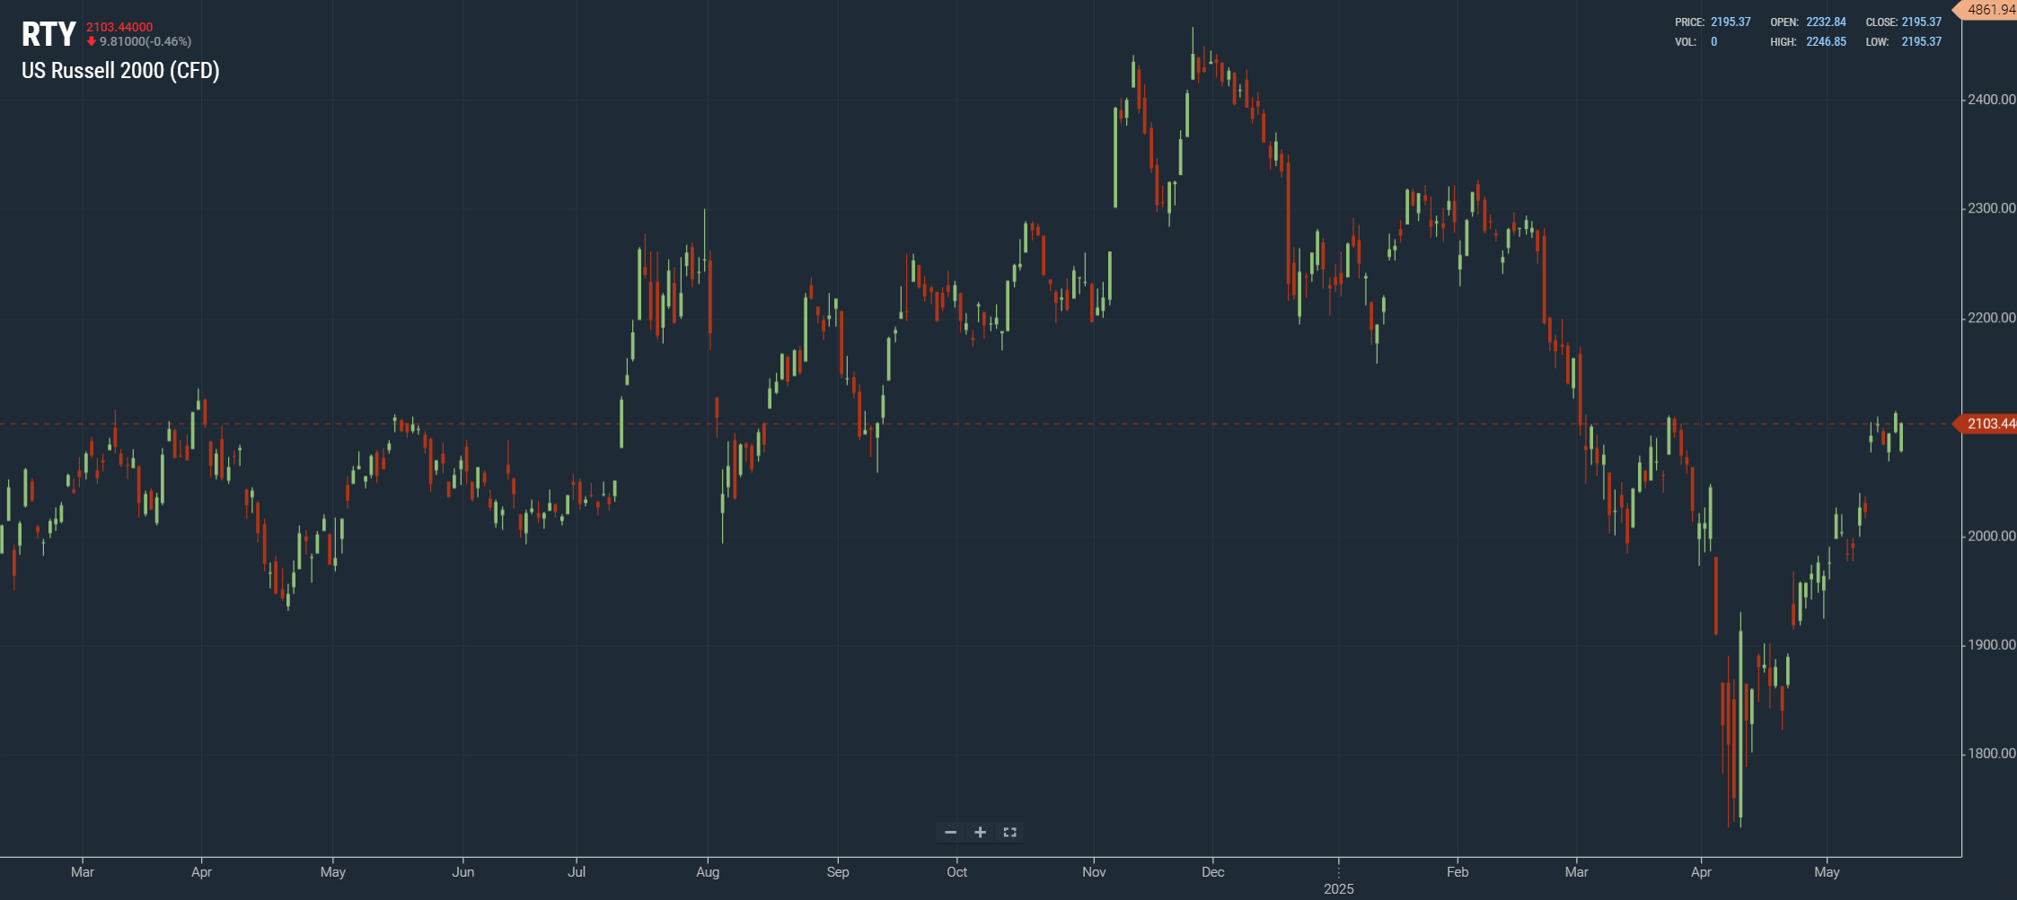Click the Aug label on time axis
2017x900 pixels.
point(708,872)
